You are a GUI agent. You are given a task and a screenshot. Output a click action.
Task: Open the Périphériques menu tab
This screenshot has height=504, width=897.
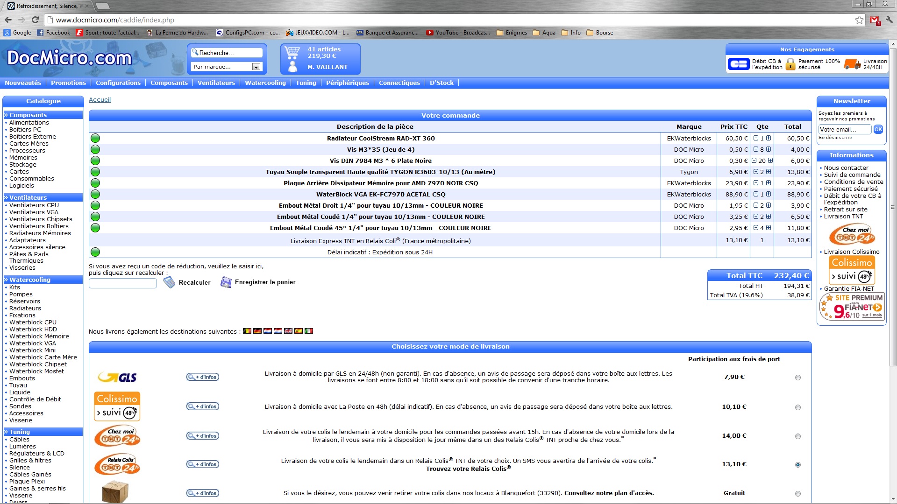click(347, 83)
